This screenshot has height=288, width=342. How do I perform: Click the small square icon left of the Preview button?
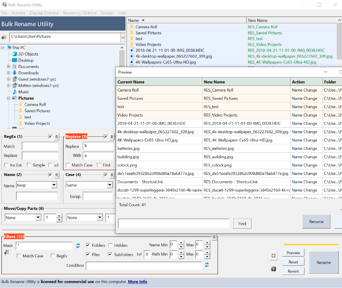(273, 255)
